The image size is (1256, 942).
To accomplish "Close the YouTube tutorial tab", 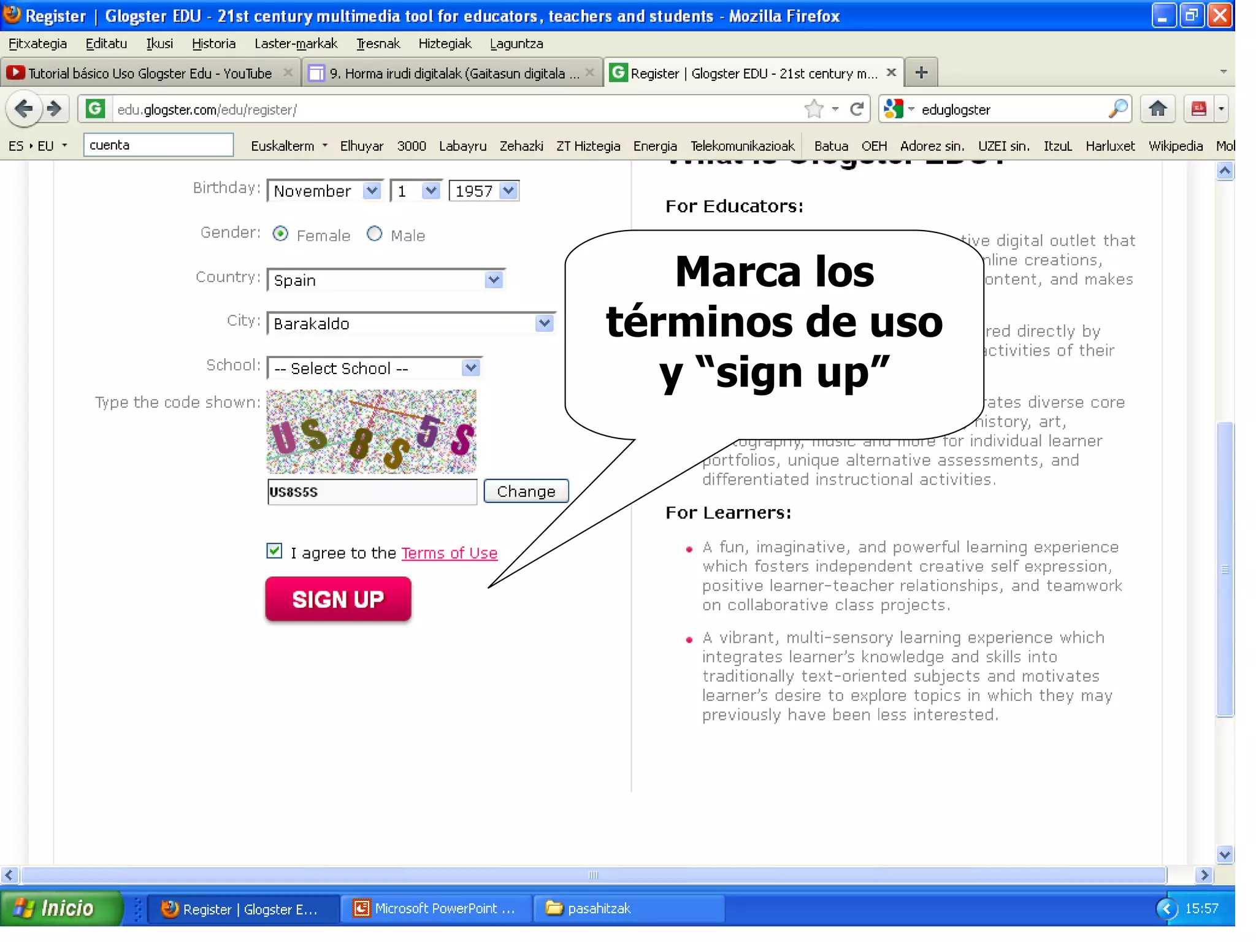I will click(288, 72).
